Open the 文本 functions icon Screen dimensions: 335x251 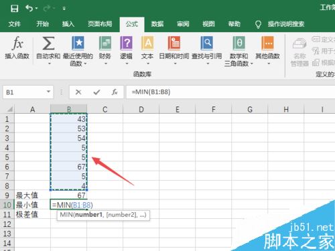(147, 43)
